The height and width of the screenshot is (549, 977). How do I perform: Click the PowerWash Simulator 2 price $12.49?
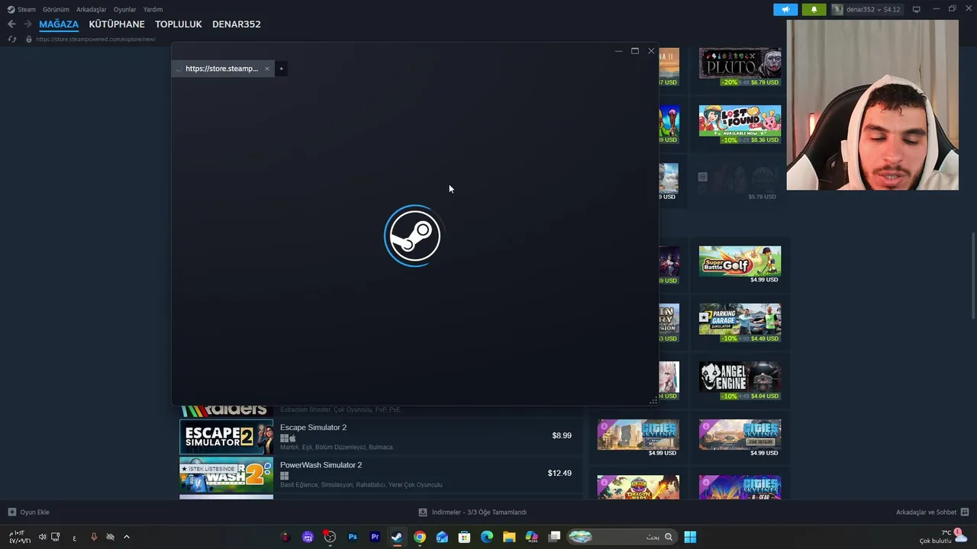pyautogui.click(x=559, y=474)
